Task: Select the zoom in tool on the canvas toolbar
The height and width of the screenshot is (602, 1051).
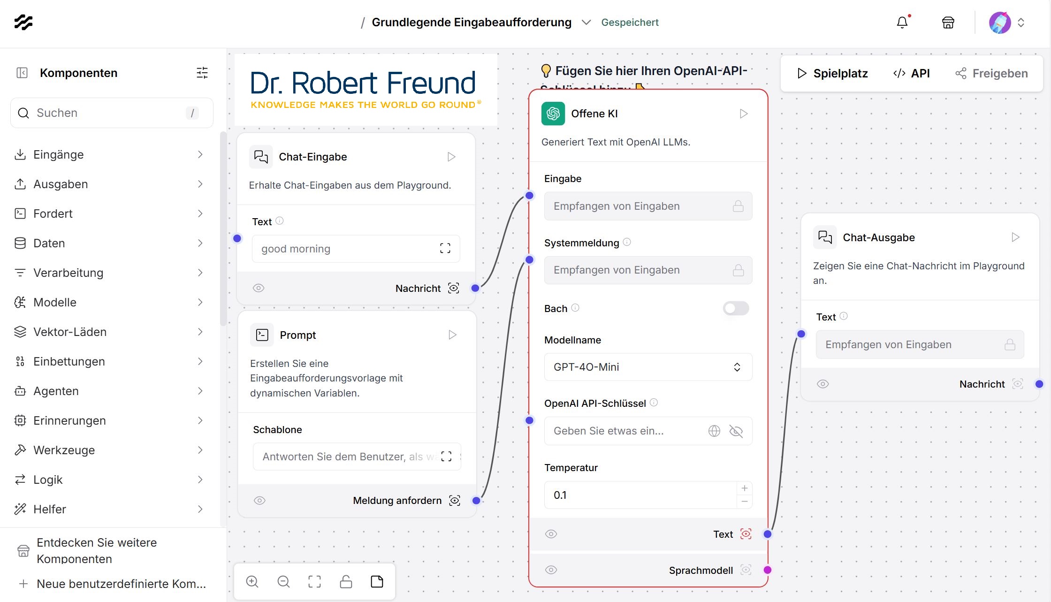Action: (252, 581)
